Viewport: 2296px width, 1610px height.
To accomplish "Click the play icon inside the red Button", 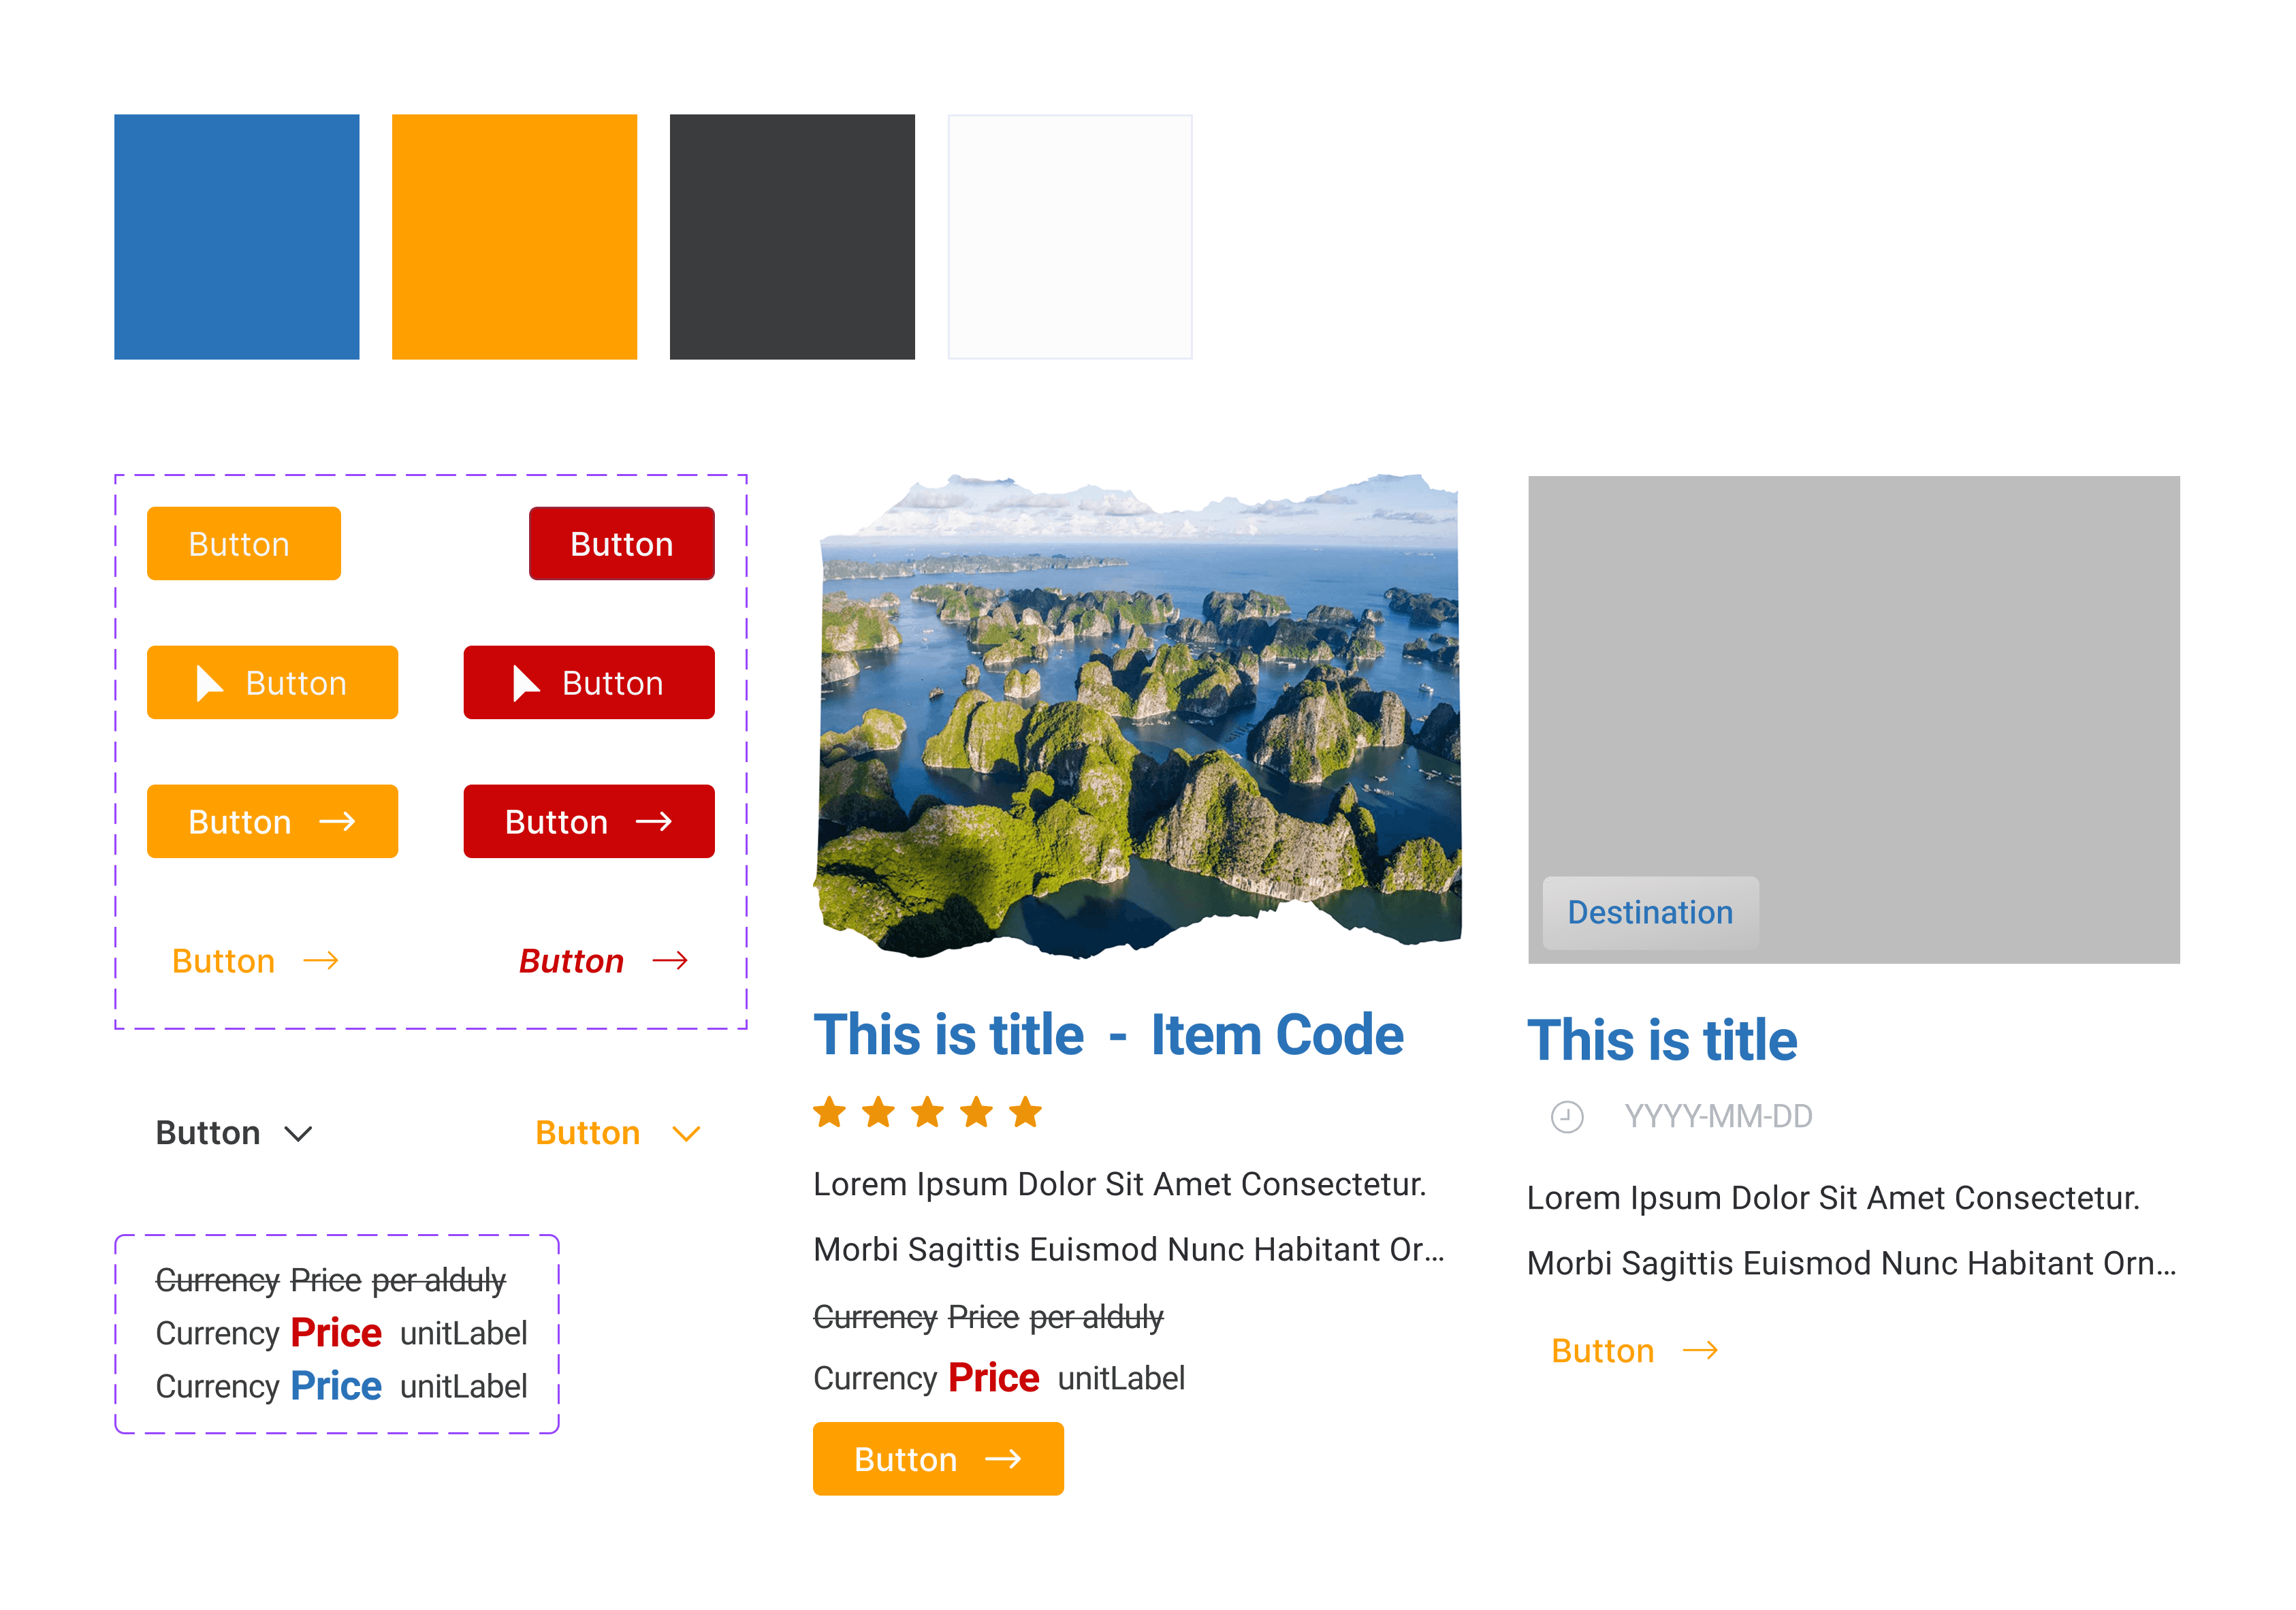I will pos(525,683).
